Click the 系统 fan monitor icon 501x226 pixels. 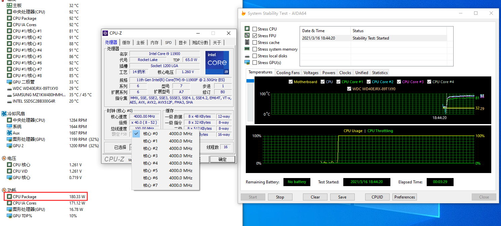click(9, 126)
